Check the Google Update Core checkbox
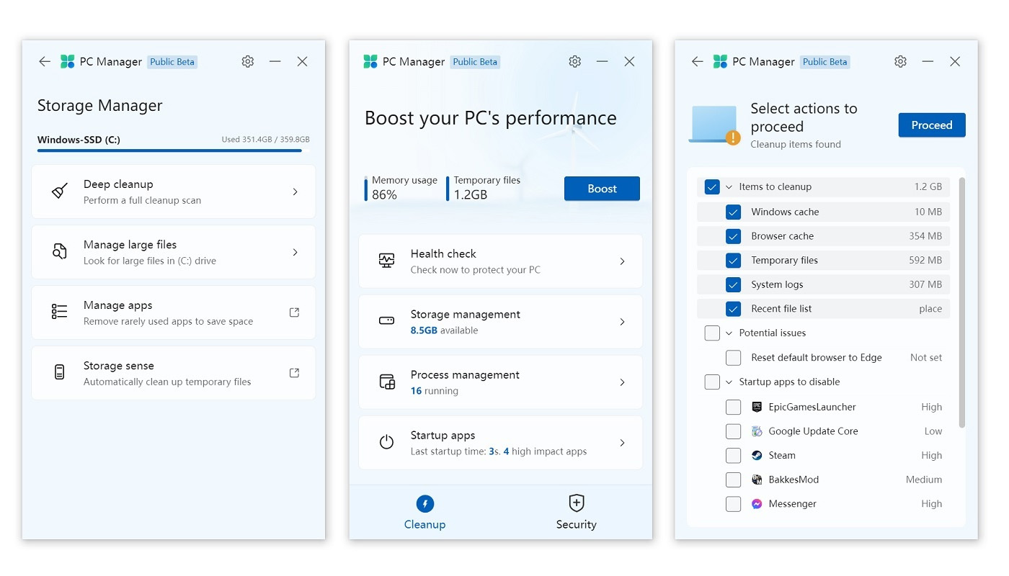1009x576 pixels. coord(733,431)
